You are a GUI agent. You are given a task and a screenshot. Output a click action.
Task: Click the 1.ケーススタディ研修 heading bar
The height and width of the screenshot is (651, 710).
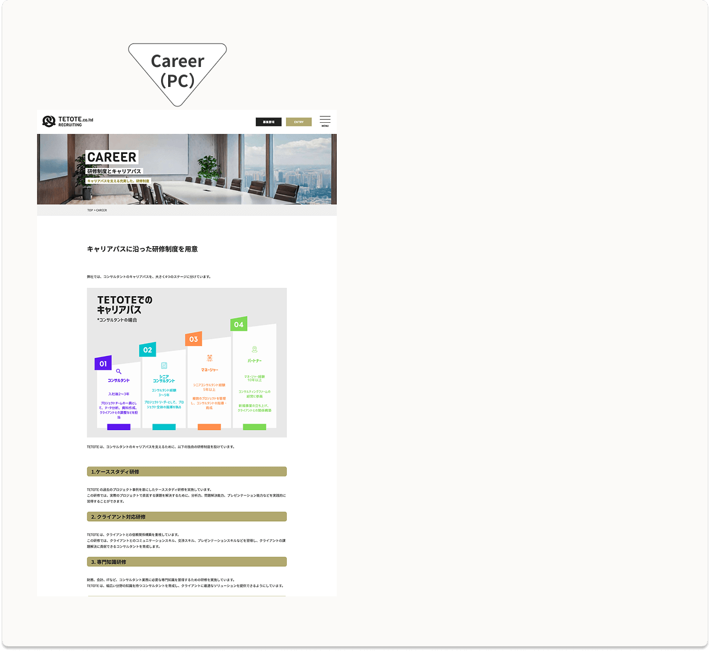click(186, 472)
